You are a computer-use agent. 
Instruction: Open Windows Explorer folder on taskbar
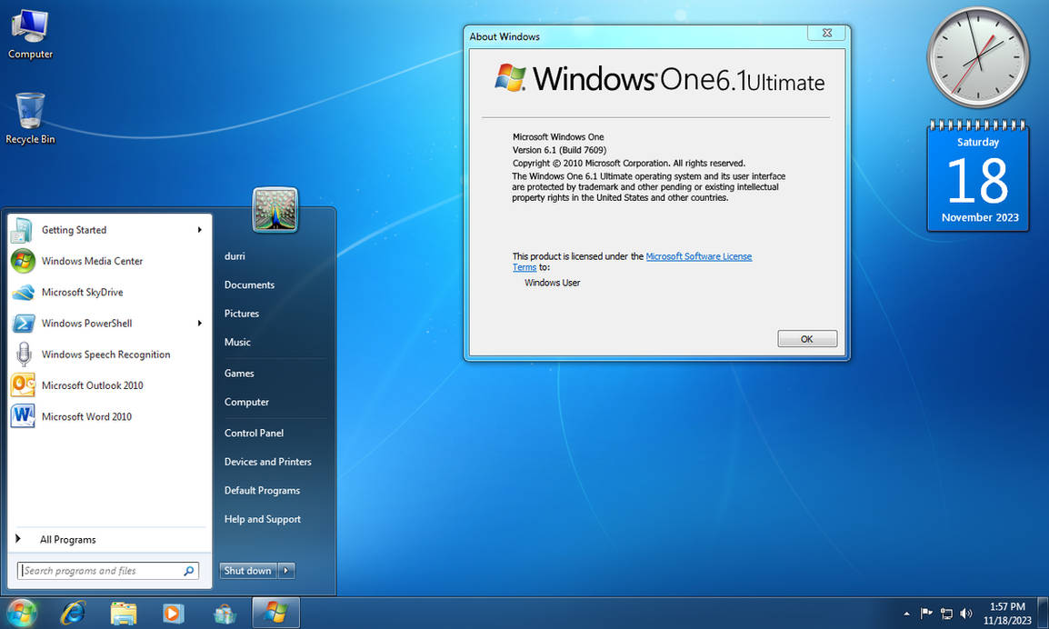(123, 613)
